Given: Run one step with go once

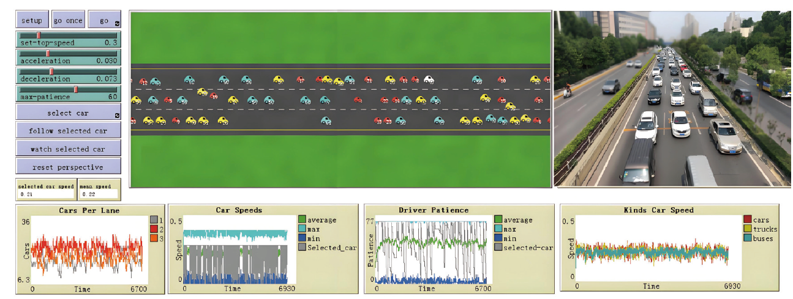Looking at the screenshot, I should 67,20.
